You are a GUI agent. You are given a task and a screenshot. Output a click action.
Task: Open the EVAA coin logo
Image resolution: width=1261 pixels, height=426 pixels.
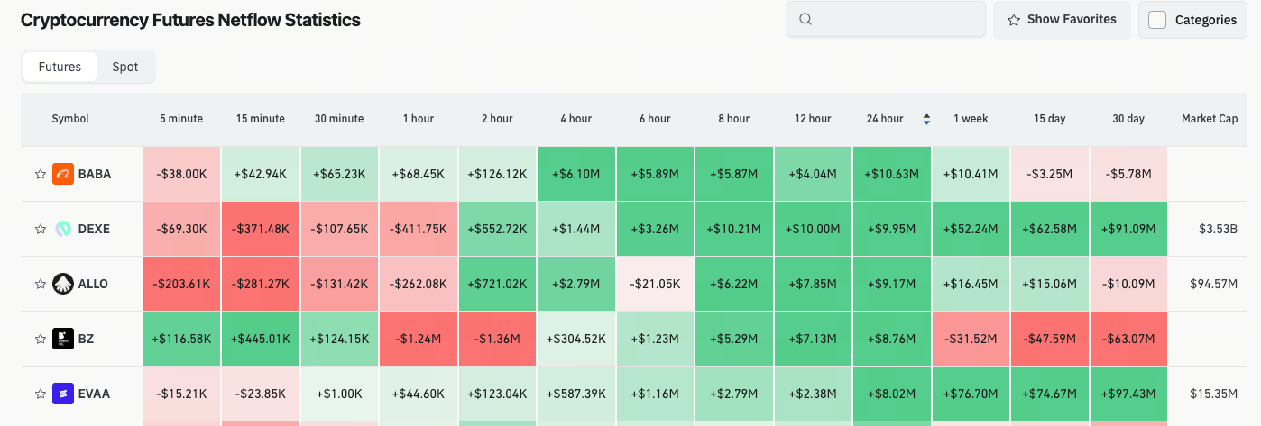point(62,394)
